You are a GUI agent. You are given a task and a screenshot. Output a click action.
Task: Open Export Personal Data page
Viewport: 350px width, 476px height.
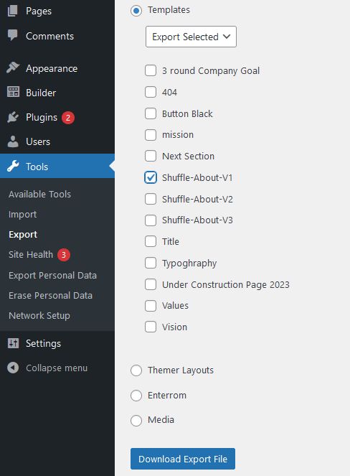coord(52,275)
